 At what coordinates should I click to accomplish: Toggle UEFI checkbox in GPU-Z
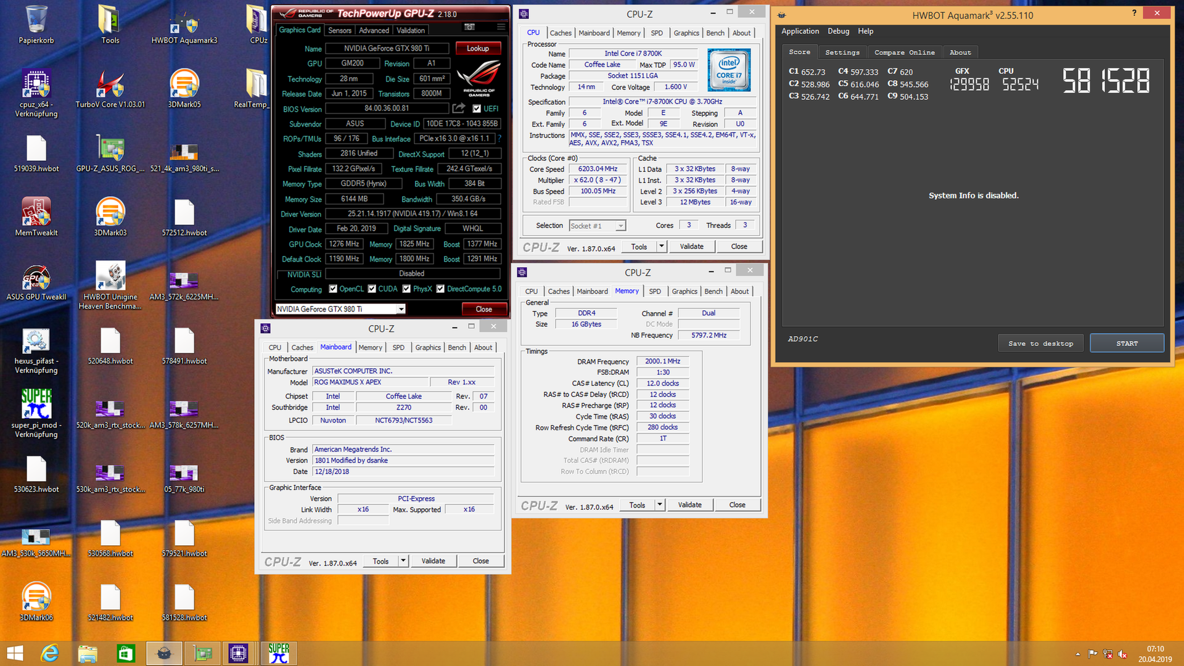point(476,109)
